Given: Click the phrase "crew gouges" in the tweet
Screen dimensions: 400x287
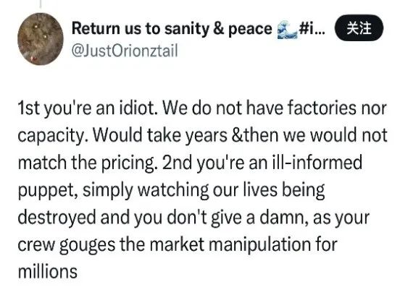Looking at the screenshot, I should click(x=67, y=245).
